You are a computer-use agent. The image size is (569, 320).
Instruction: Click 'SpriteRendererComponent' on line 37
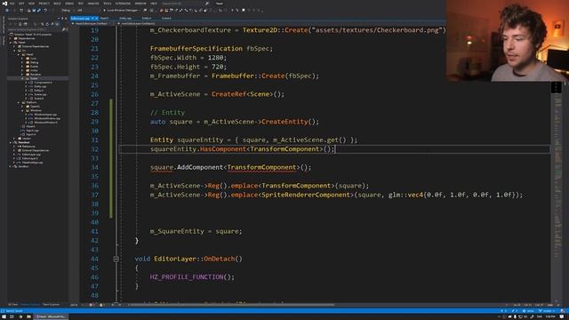[306, 195]
